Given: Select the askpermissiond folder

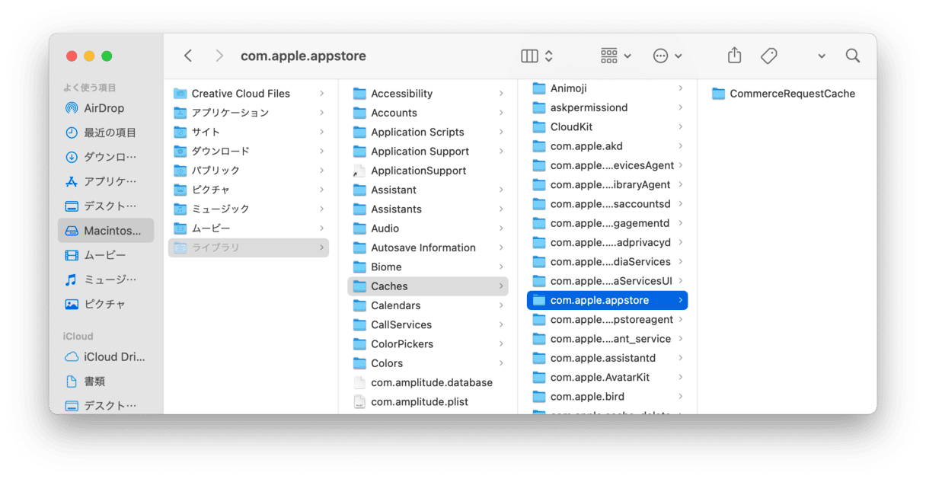Looking at the screenshot, I should 607,107.
